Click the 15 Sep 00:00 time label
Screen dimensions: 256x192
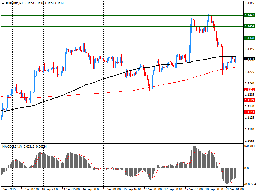[x=112, y=189]
